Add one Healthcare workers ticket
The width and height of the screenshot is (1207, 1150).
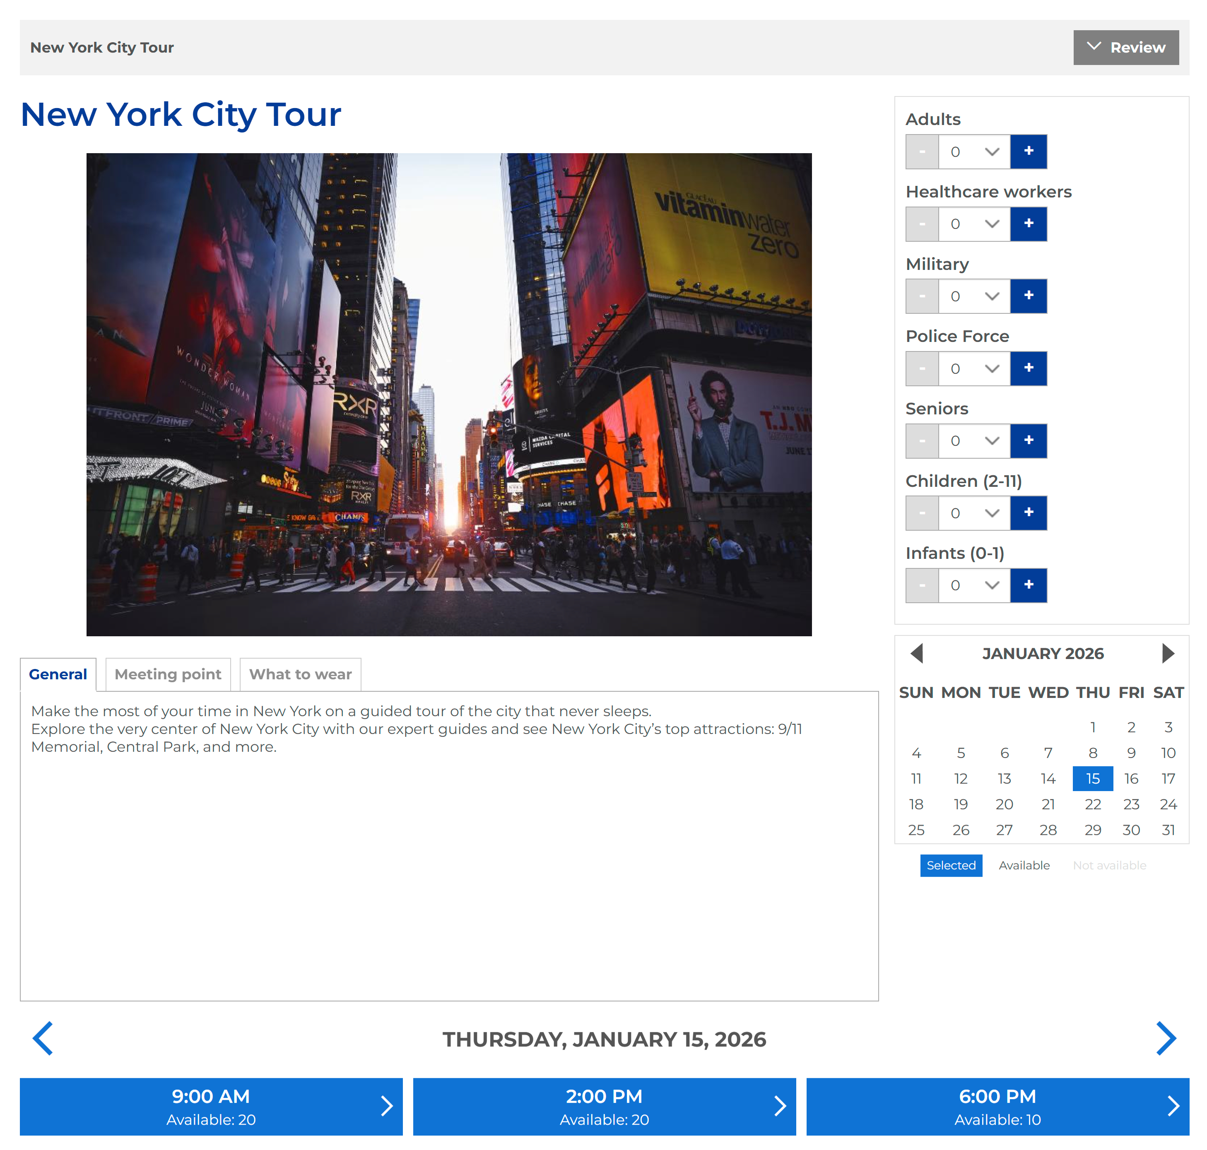click(1028, 224)
